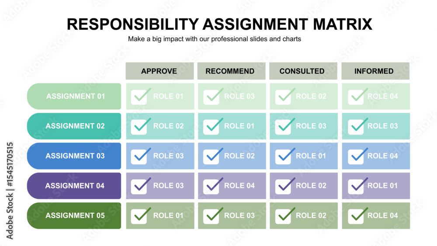Click the Assignment 01 Informed checkmark
This screenshot has width=437, height=246.
(357, 96)
